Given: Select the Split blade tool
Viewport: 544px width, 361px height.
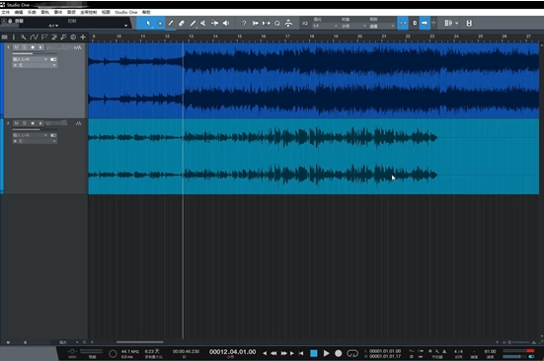Looking at the screenshot, I should click(171, 24).
